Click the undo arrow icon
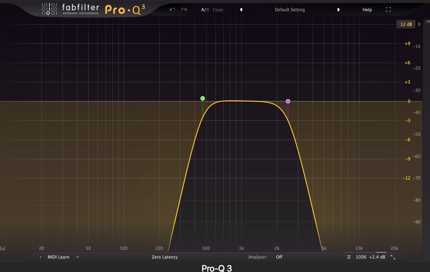 pyautogui.click(x=172, y=10)
